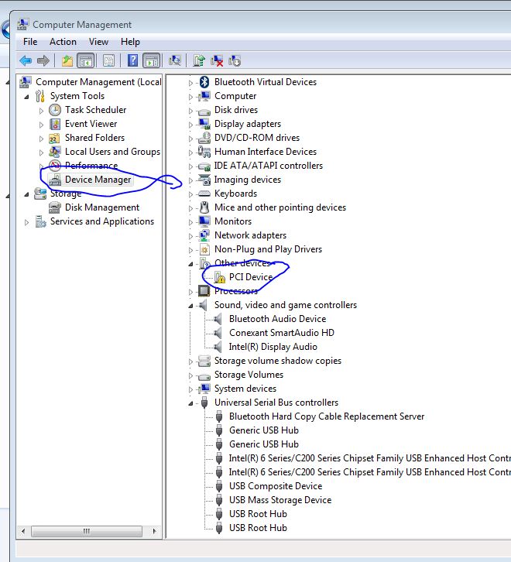Click the Device Manager icon in tree
The height and width of the screenshot is (562, 511).
(55, 180)
